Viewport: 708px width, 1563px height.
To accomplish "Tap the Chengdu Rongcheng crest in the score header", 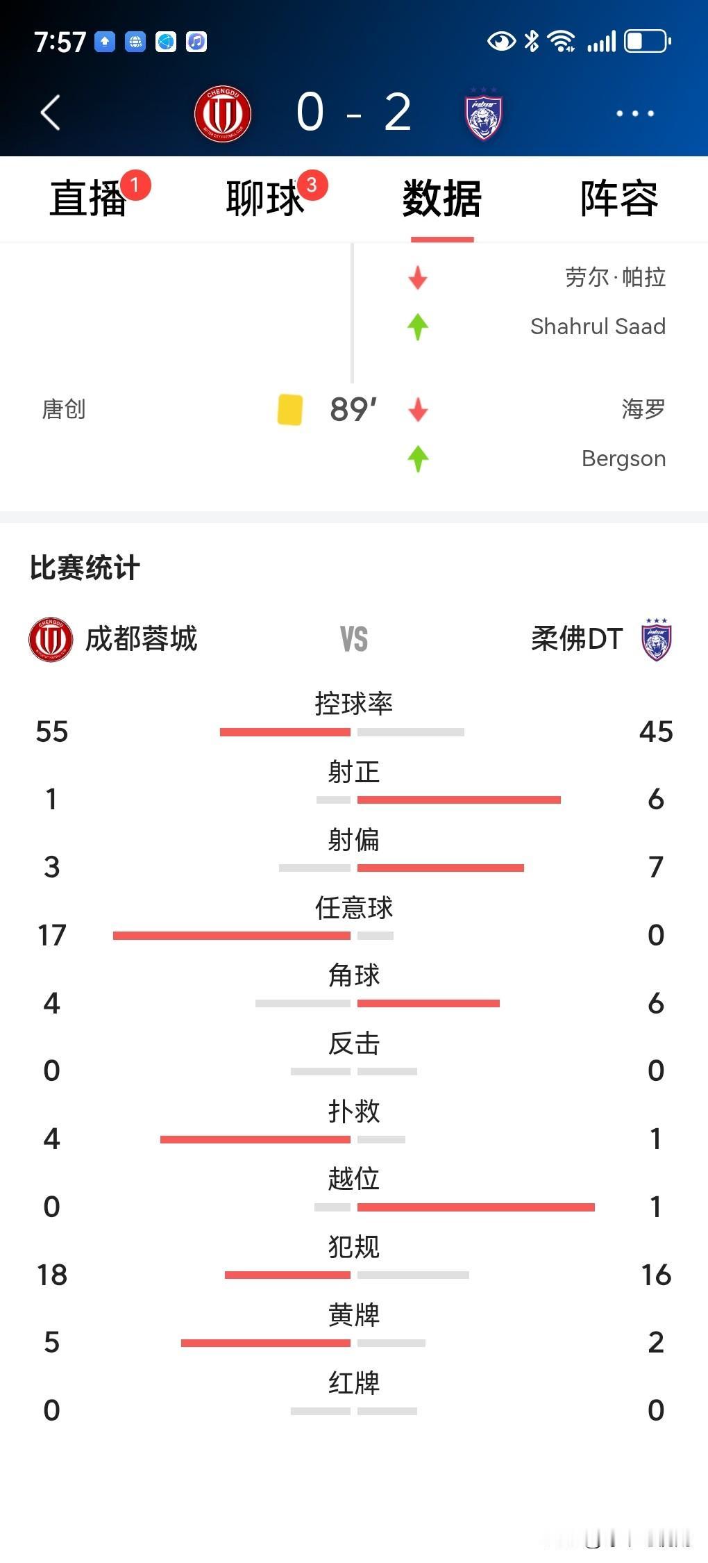I will pyautogui.click(x=223, y=114).
